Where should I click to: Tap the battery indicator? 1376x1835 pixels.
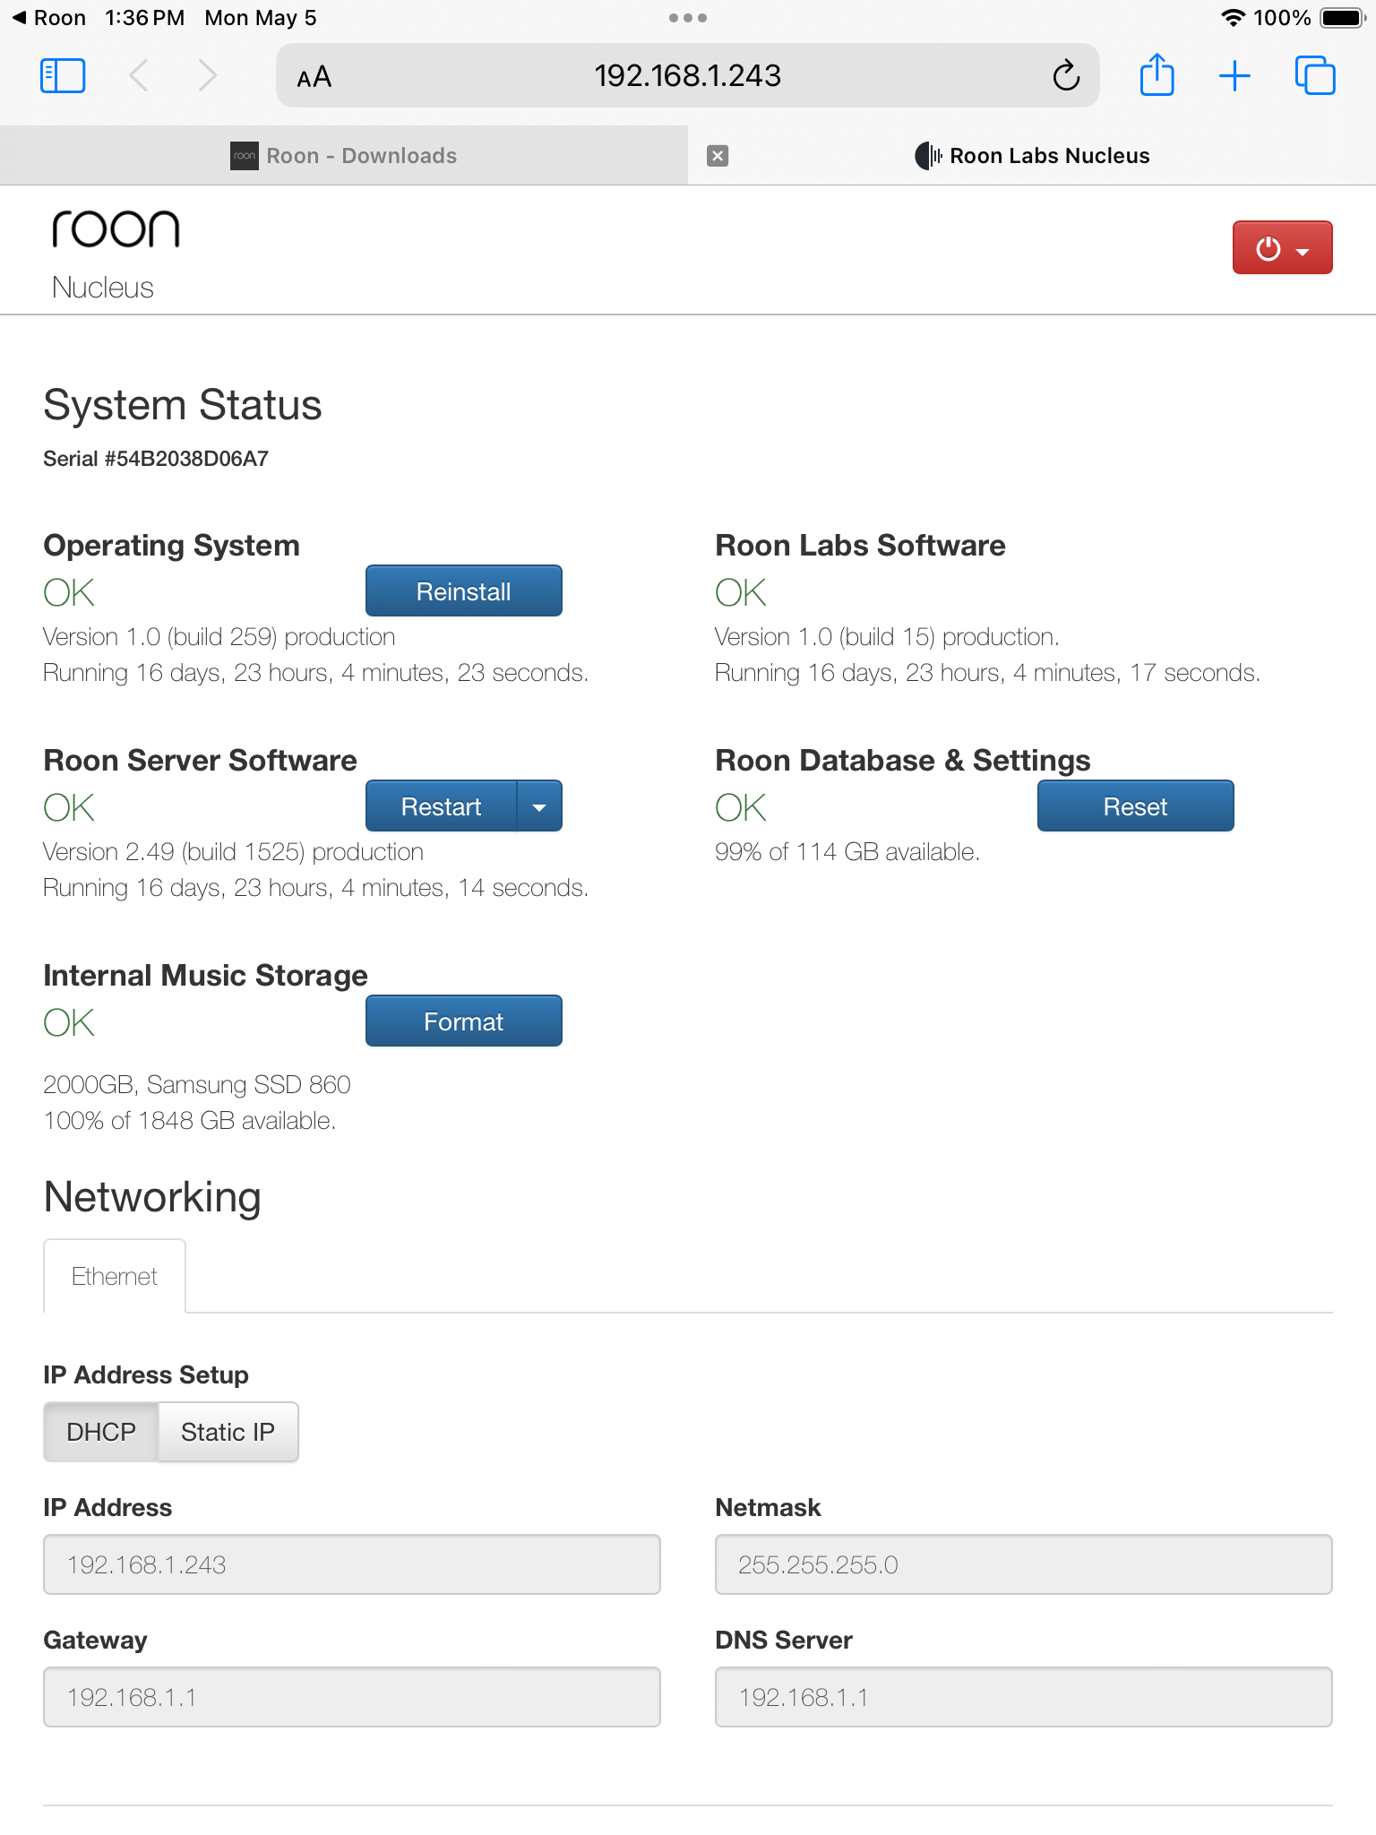tap(1343, 18)
